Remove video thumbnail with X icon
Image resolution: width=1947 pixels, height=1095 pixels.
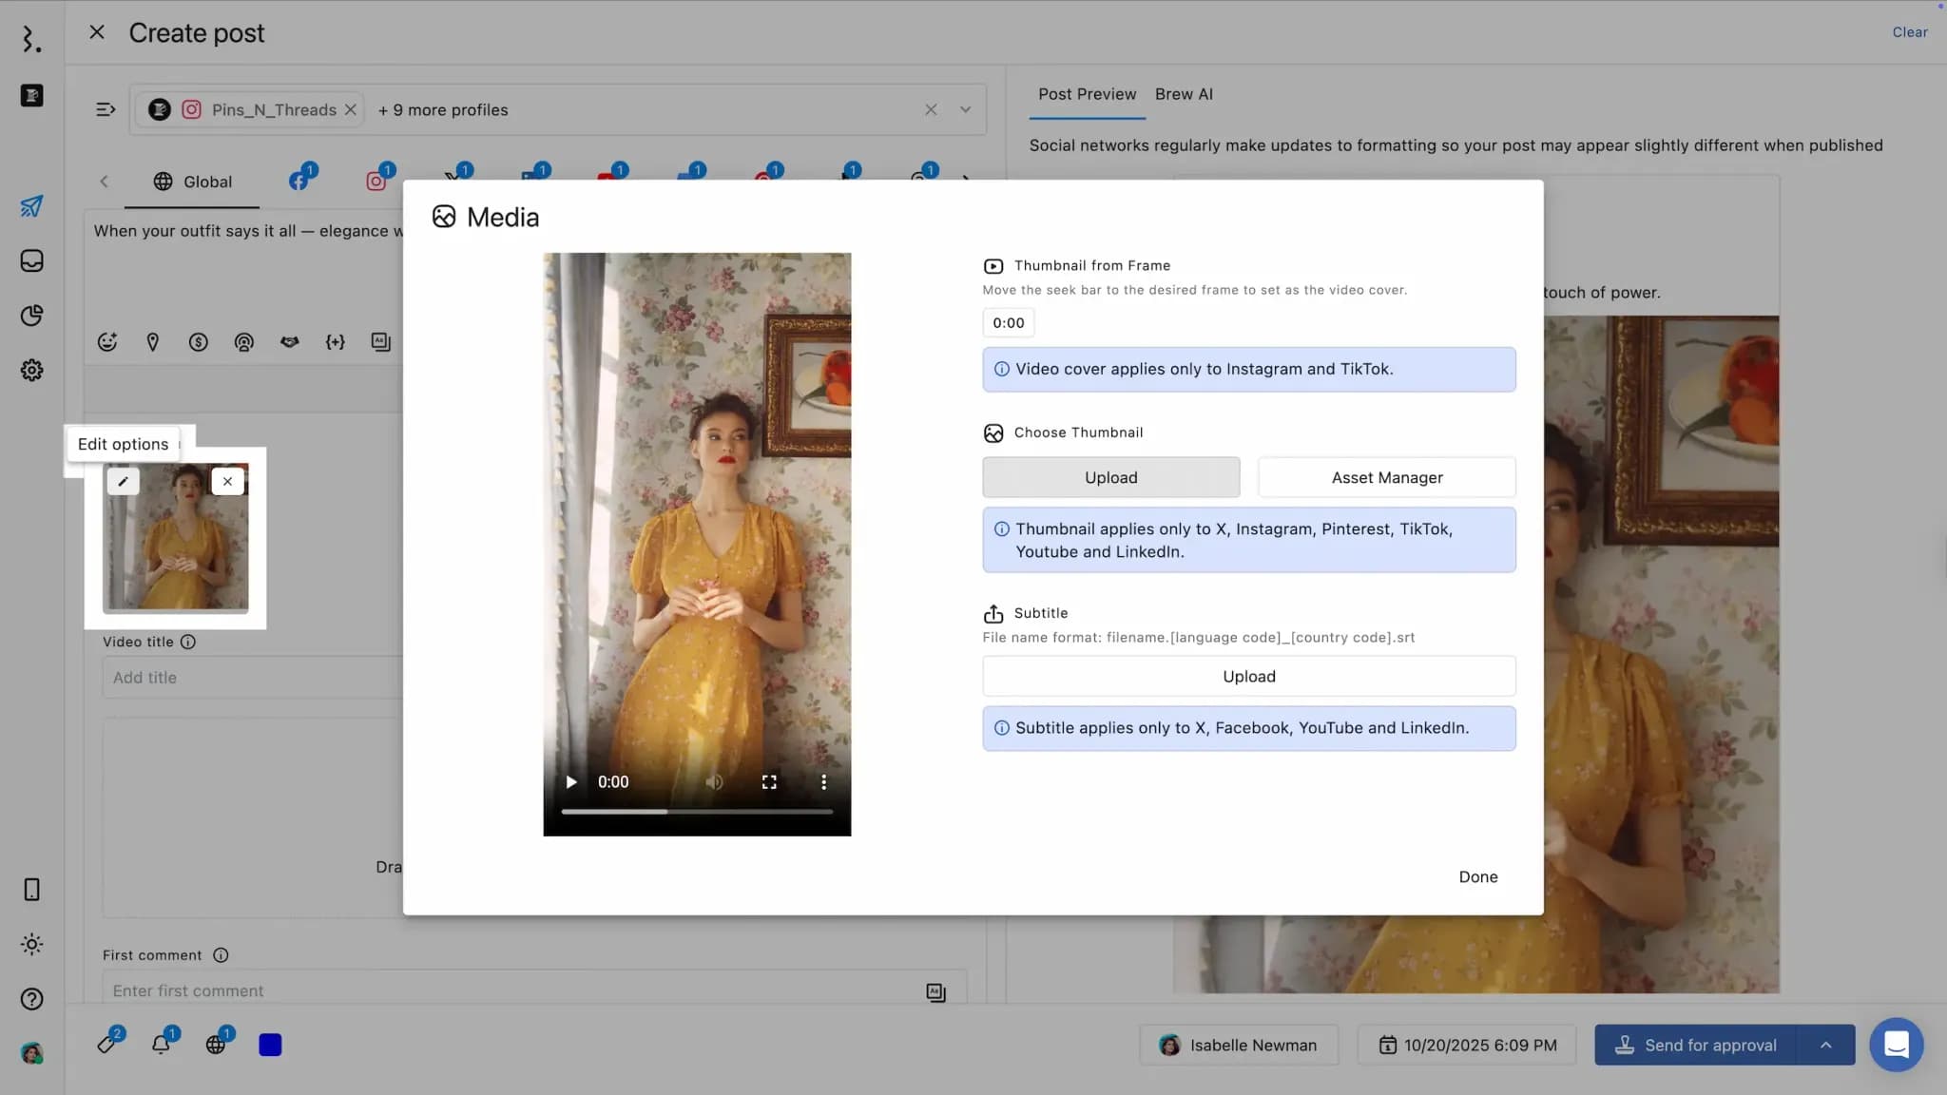point(227,481)
